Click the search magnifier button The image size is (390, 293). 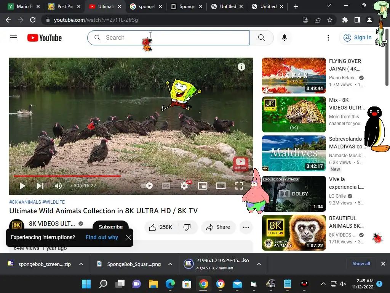tap(261, 38)
